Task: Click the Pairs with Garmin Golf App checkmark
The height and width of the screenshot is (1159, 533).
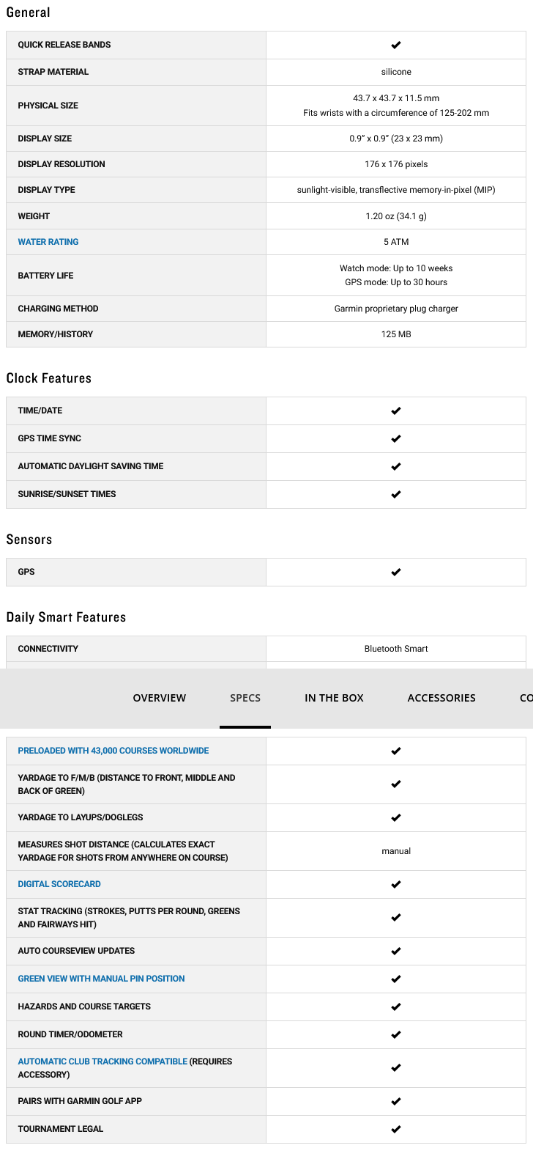Action: pyautogui.click(x=396, y=1101)
